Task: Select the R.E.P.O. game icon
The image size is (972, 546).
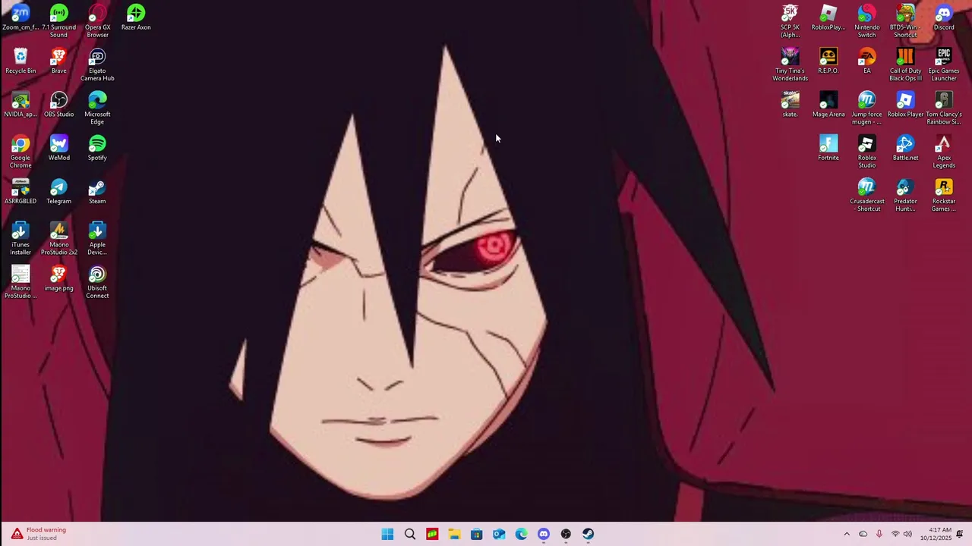Action: (x=828, y=61)
